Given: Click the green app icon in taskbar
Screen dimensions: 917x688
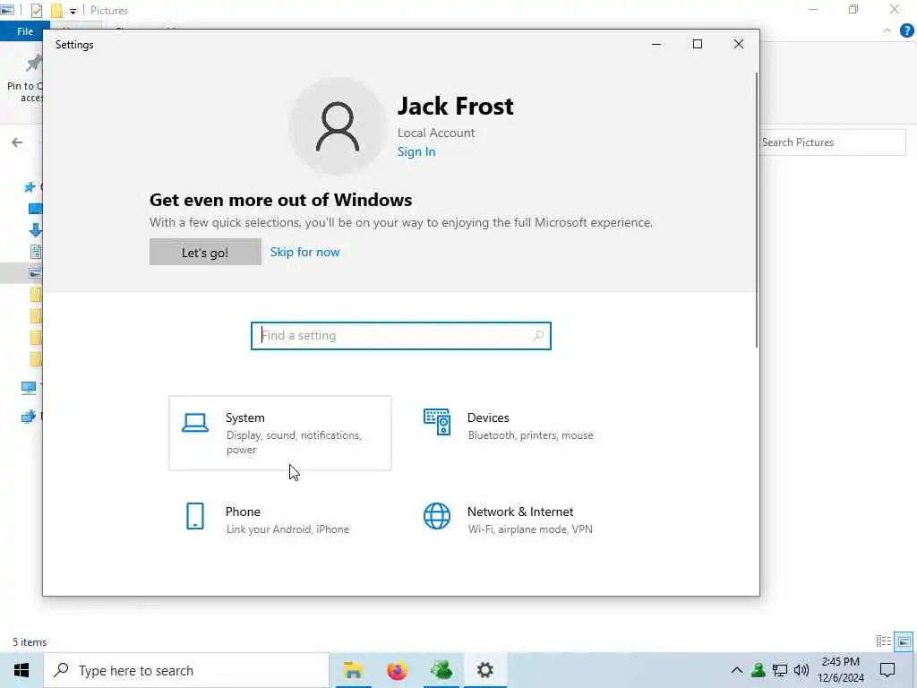Looking at the screenshot, I should (x=441, y=670).
